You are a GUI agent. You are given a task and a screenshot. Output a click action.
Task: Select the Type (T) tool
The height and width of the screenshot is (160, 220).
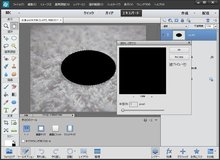click(6, 110)
